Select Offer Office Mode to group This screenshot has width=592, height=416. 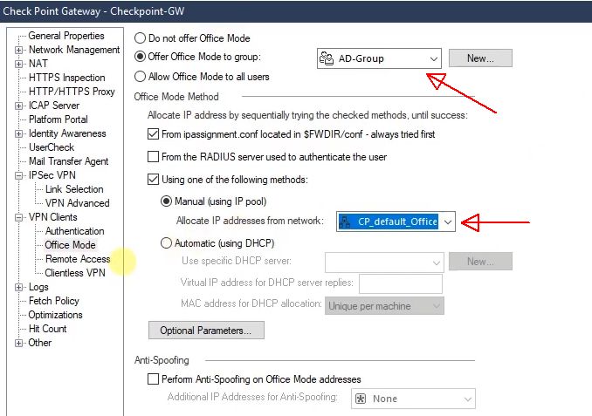coord(140,57)
